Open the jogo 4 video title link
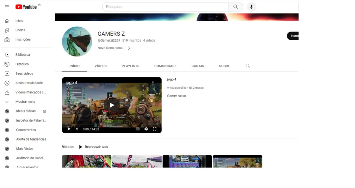The height and width of the screenshot is (188, 355). click(172, 79)
